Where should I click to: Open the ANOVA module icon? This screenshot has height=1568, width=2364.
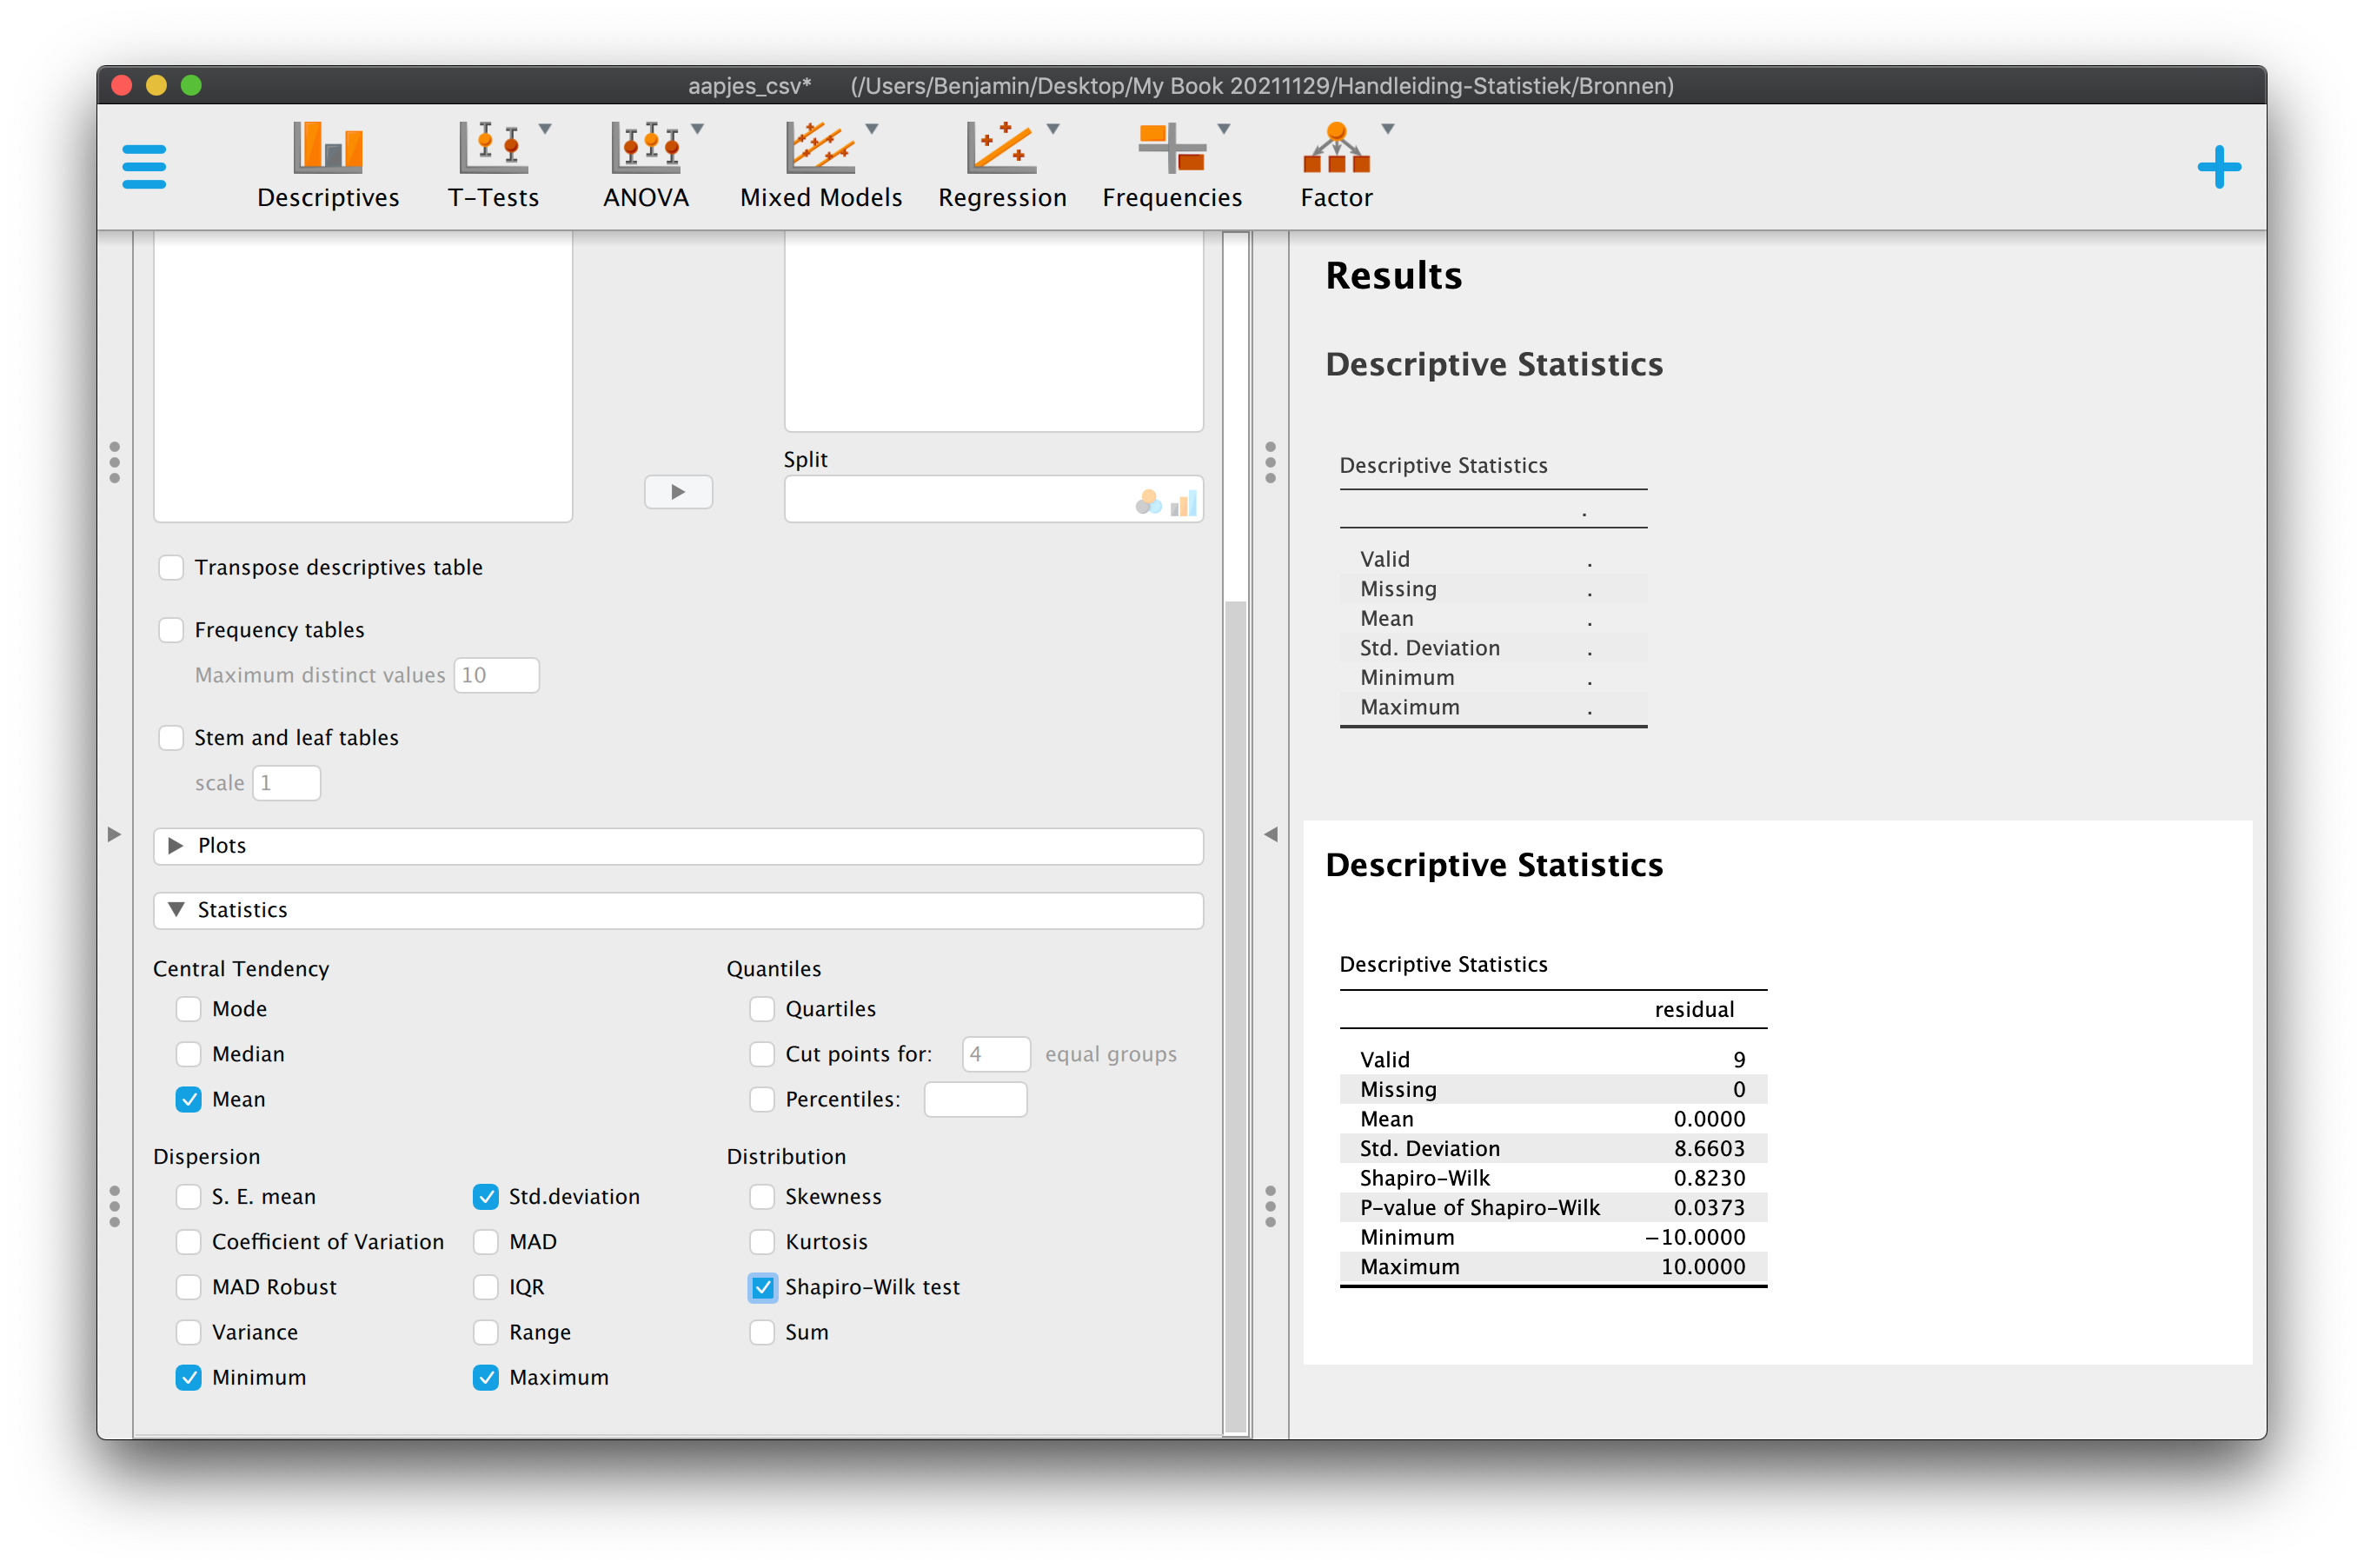click(645, 148)
